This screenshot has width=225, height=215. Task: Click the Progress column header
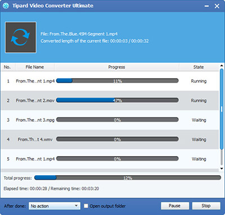click(116, 67)
